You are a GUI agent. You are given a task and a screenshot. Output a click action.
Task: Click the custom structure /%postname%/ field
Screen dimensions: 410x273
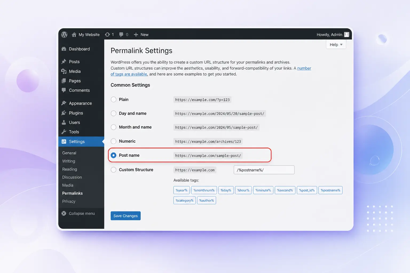tap(264, 170)
